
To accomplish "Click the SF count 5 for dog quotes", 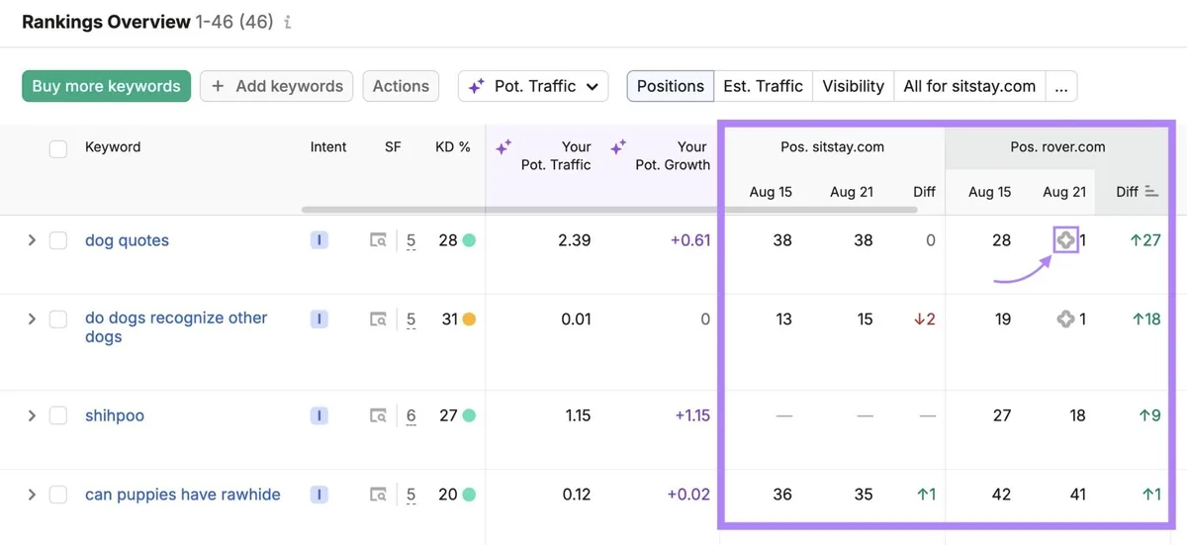I will tap(411, 241).
